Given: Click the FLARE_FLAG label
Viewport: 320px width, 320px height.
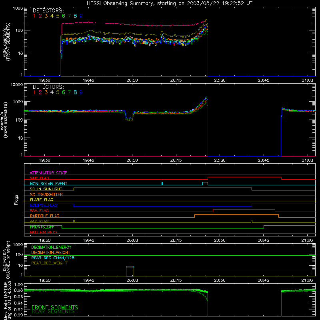Looking at the screenshot, I should (42, 200).
